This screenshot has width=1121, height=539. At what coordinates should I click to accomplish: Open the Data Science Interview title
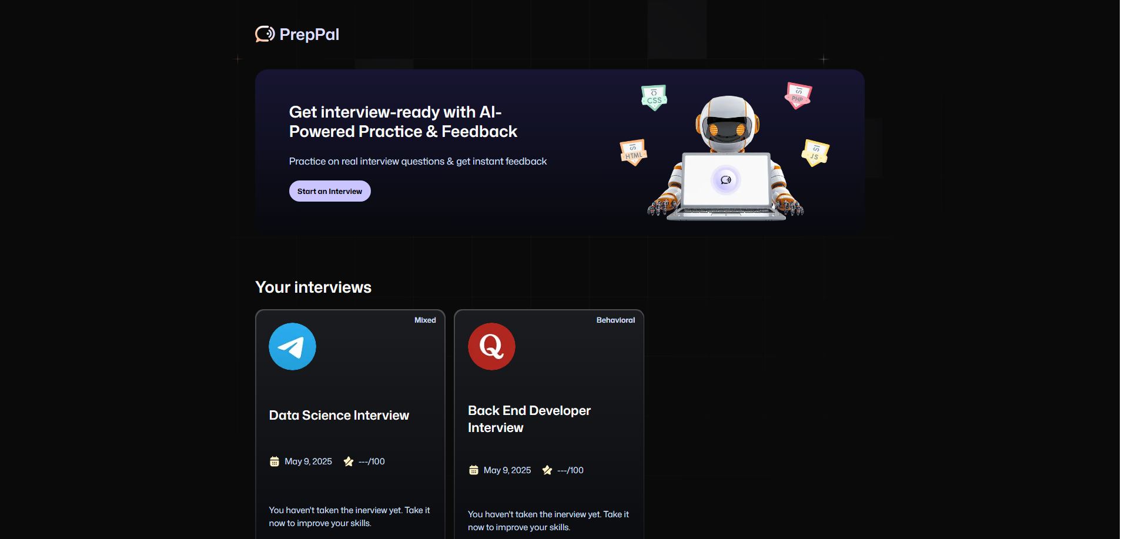(339, 416)
